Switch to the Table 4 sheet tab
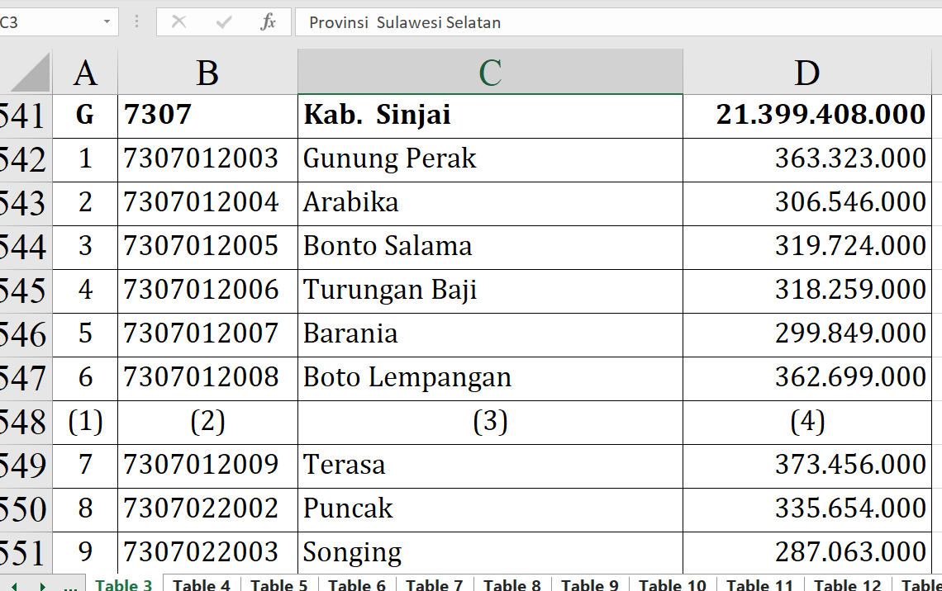The image size is (942, 591). coord(201,585)
